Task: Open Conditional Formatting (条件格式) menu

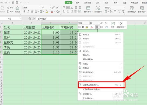Action: pos(132,9)
